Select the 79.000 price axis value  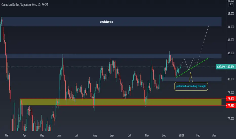tap(231, 92)
